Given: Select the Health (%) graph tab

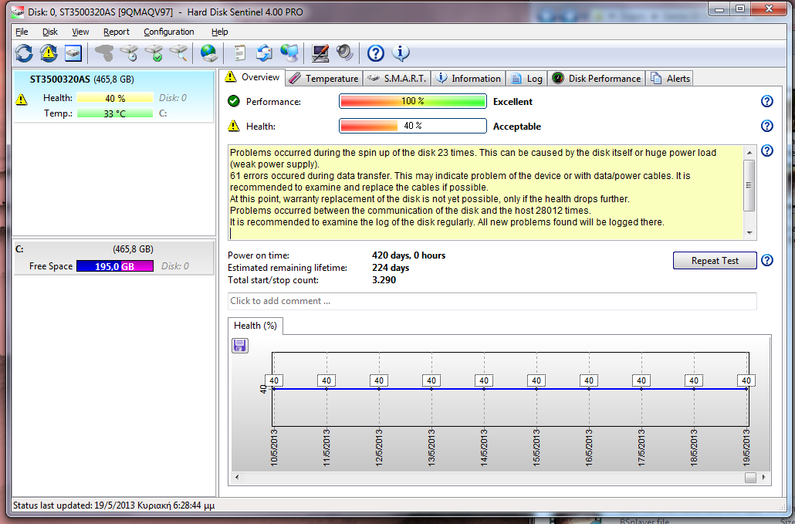Looking at the screenshot, I should (255, 326).
